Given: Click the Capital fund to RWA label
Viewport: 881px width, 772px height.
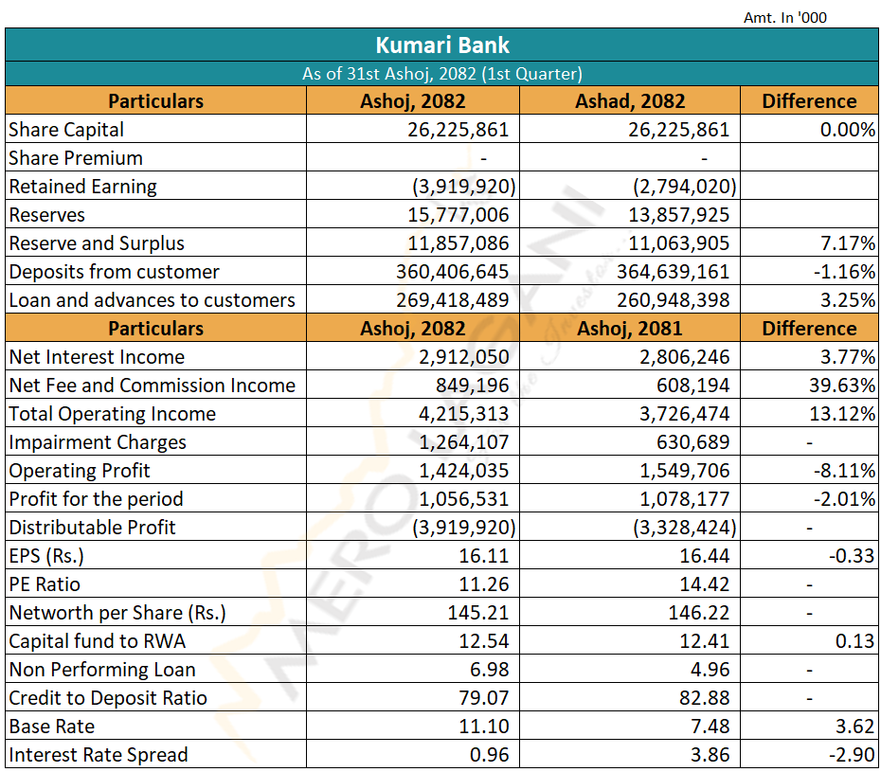Looking at the screenshot, I should [97, 641].
